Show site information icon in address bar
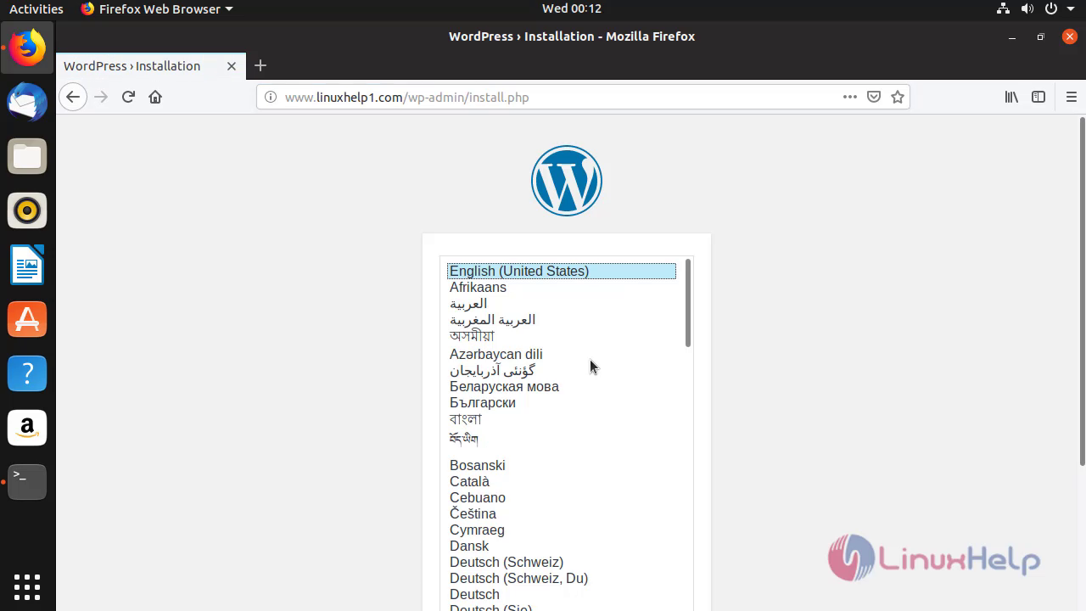The height and width of the screenshot is (611, 1086). [271, 97]
